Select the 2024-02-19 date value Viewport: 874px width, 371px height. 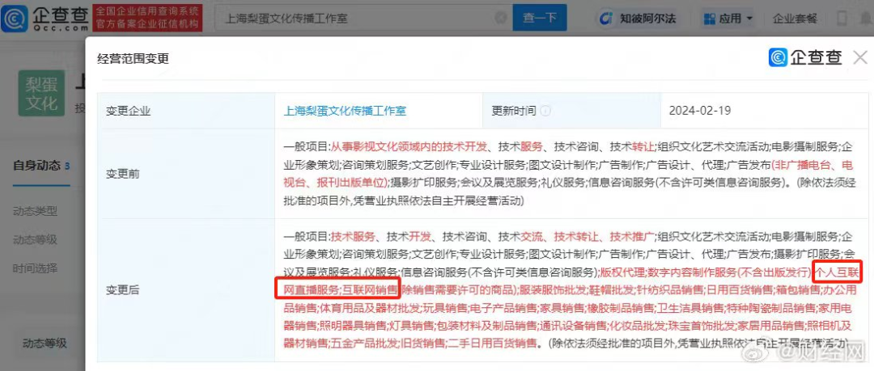[700, 111]
